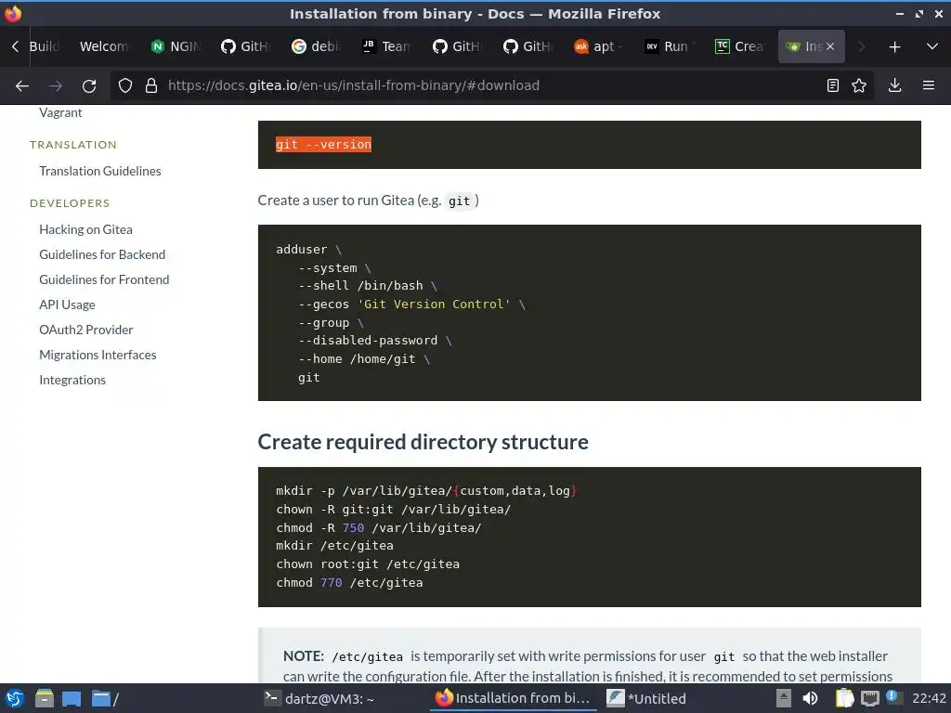The height and width of the screenshot is (713, 951).
Task: Open the removable media tray icon
Action: (x=784, y=698)
